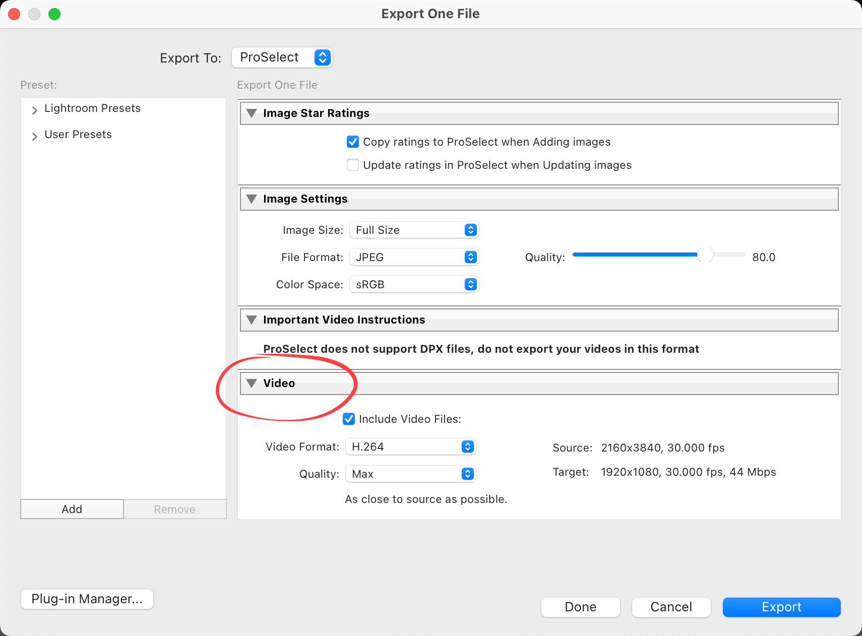This screenshot has width=862, height=636.
Task: Click the Add preset button
Action: pos(72,509)
